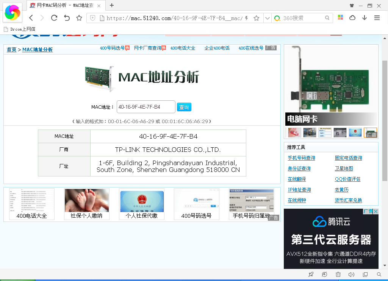Select the 网卡MAC码分析 browser tab
This screenshot has width=388, height=281.
coord(66,5)
